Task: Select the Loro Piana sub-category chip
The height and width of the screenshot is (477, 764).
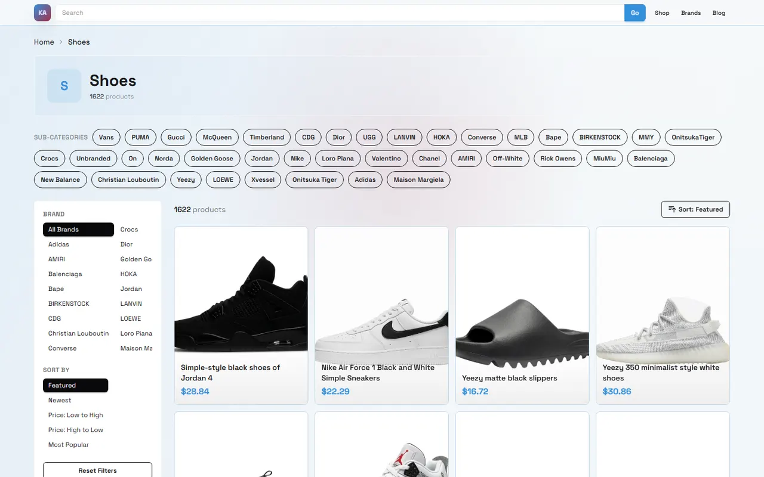Action: [338, 159]
